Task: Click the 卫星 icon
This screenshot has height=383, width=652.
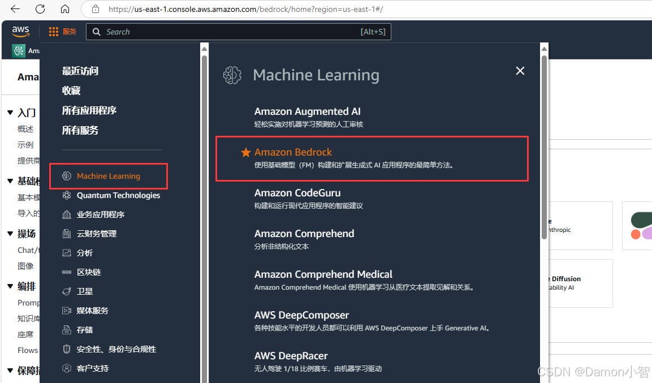Action: click(x=67, y=291)
